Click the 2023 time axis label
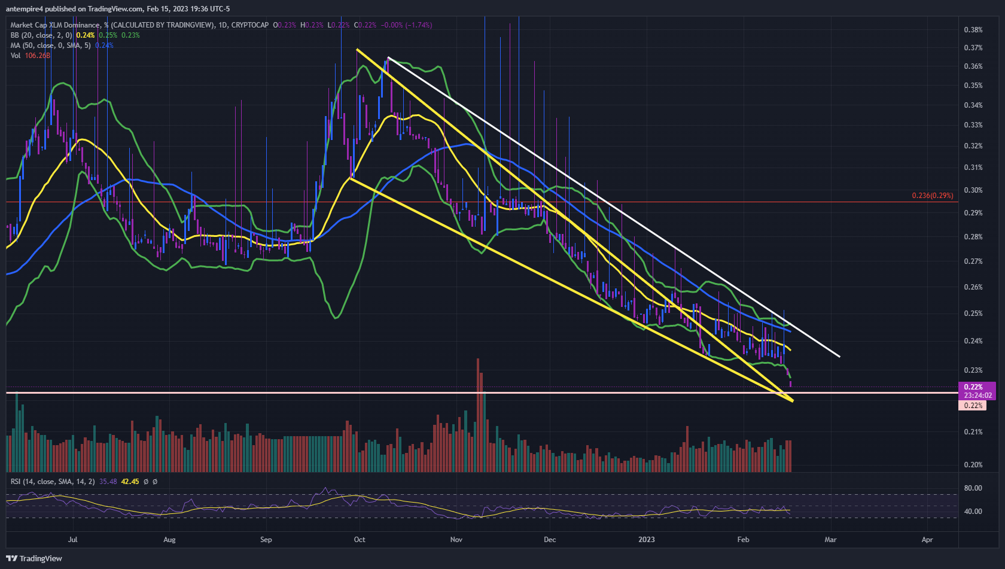This screenshot has width=1005, height=569. pos(647,540)
